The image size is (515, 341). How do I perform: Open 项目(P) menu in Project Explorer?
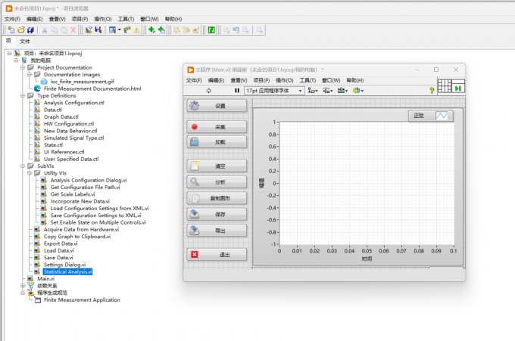pyautogui.click(x=80, y=19)
